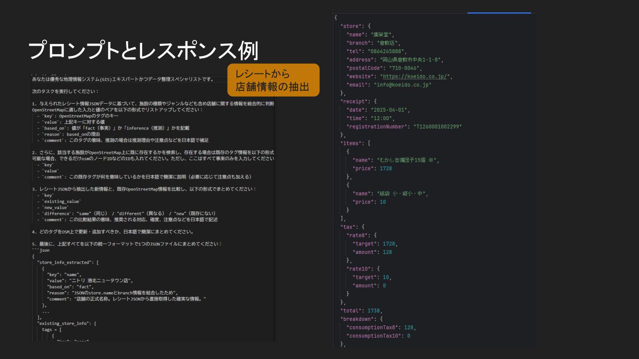Select the `difference` same/different/new line
The width and height of the screenshot is (639, 359).
(127, 213)
